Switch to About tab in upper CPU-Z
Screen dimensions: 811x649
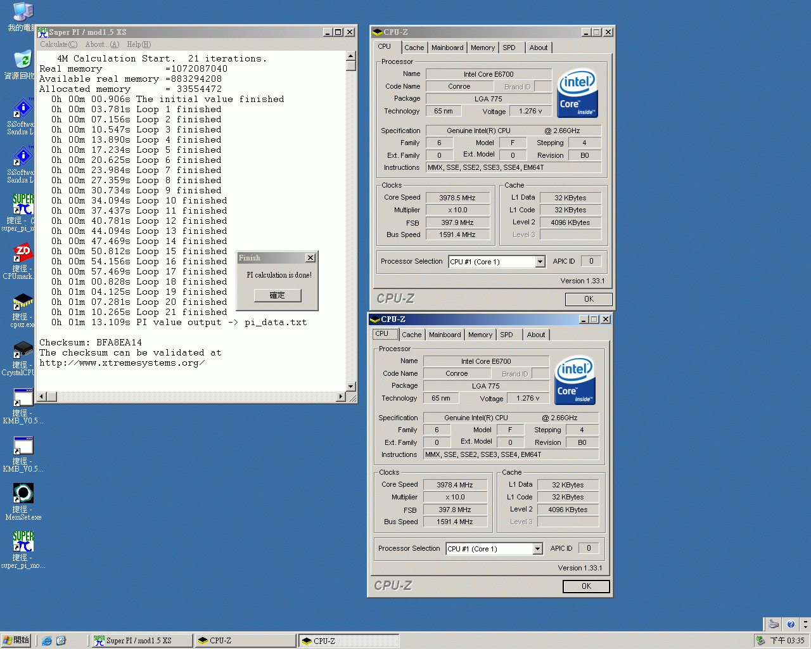[539, 48]
